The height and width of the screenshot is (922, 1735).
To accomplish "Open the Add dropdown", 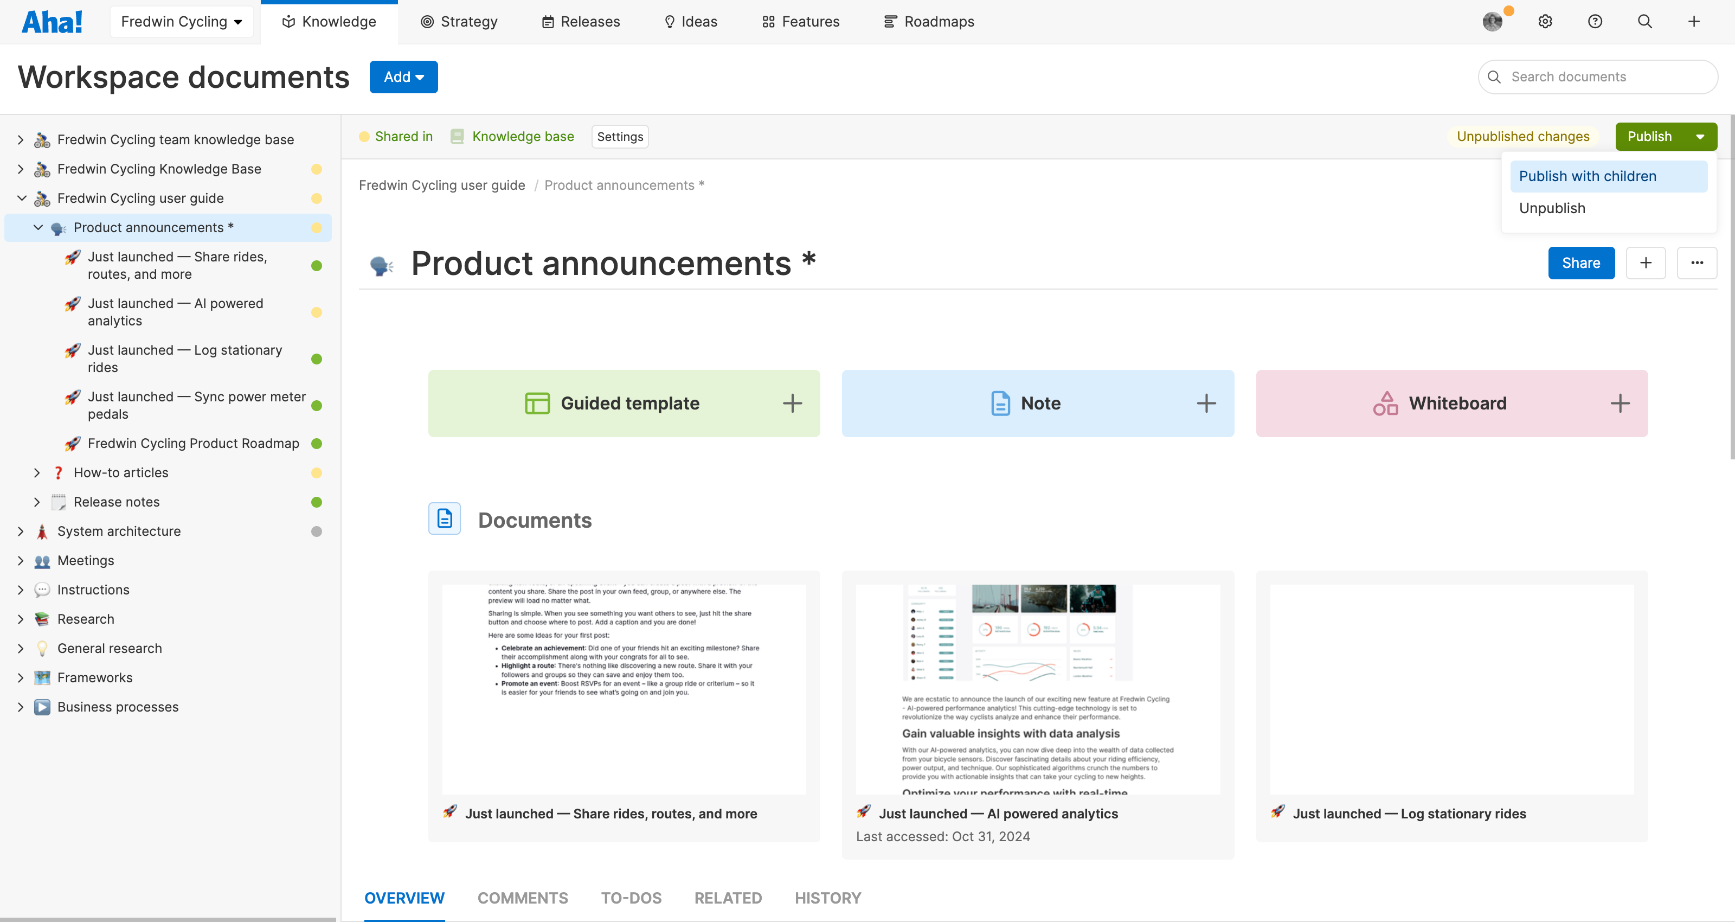I will [x=403, y=77].
